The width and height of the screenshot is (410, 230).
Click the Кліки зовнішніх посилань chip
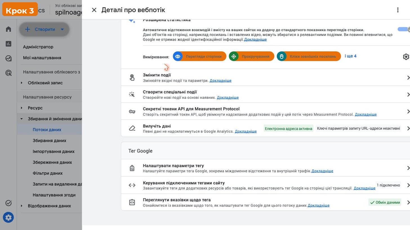tap(309, 56)
